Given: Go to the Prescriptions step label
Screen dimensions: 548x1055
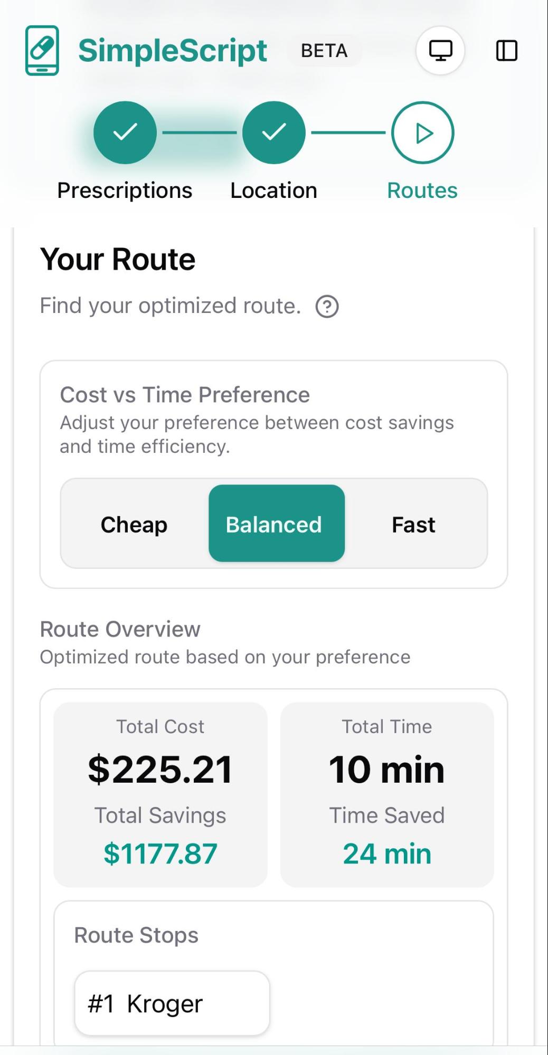Looking at the screenshot, I should pyautogui.click(x=125, y=191).
